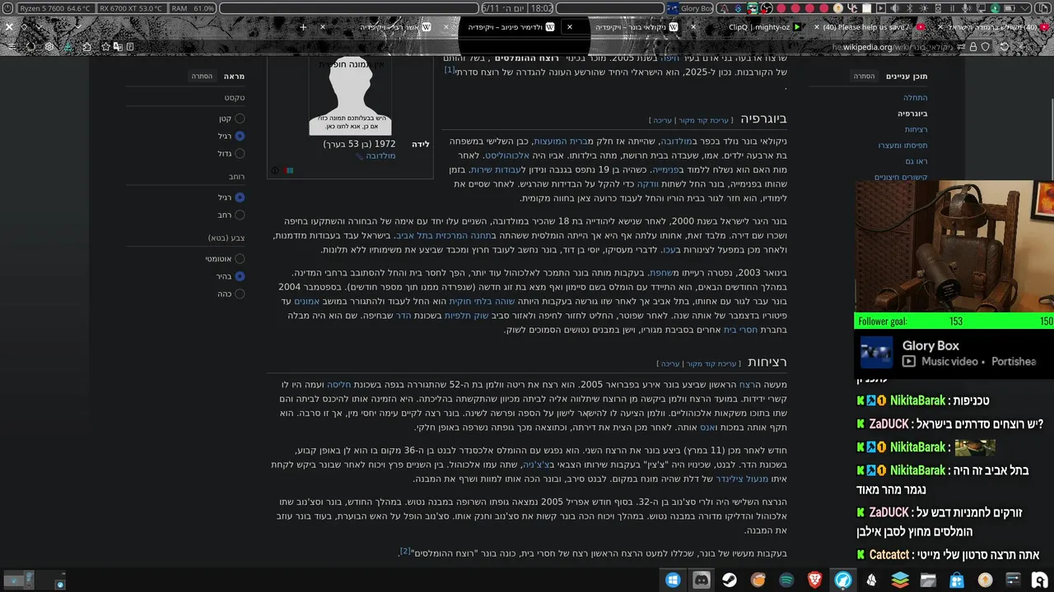Select the גדול text size radio button
1054x592 pixels.
pos(240,153)
